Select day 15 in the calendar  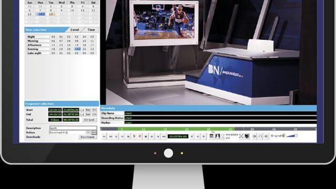pos(51,14)
